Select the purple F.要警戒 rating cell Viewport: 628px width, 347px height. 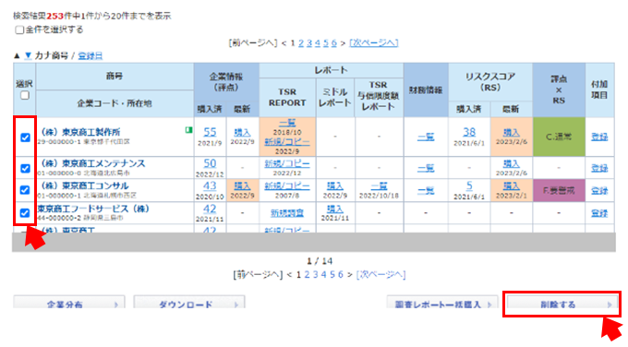coord(559,190)
